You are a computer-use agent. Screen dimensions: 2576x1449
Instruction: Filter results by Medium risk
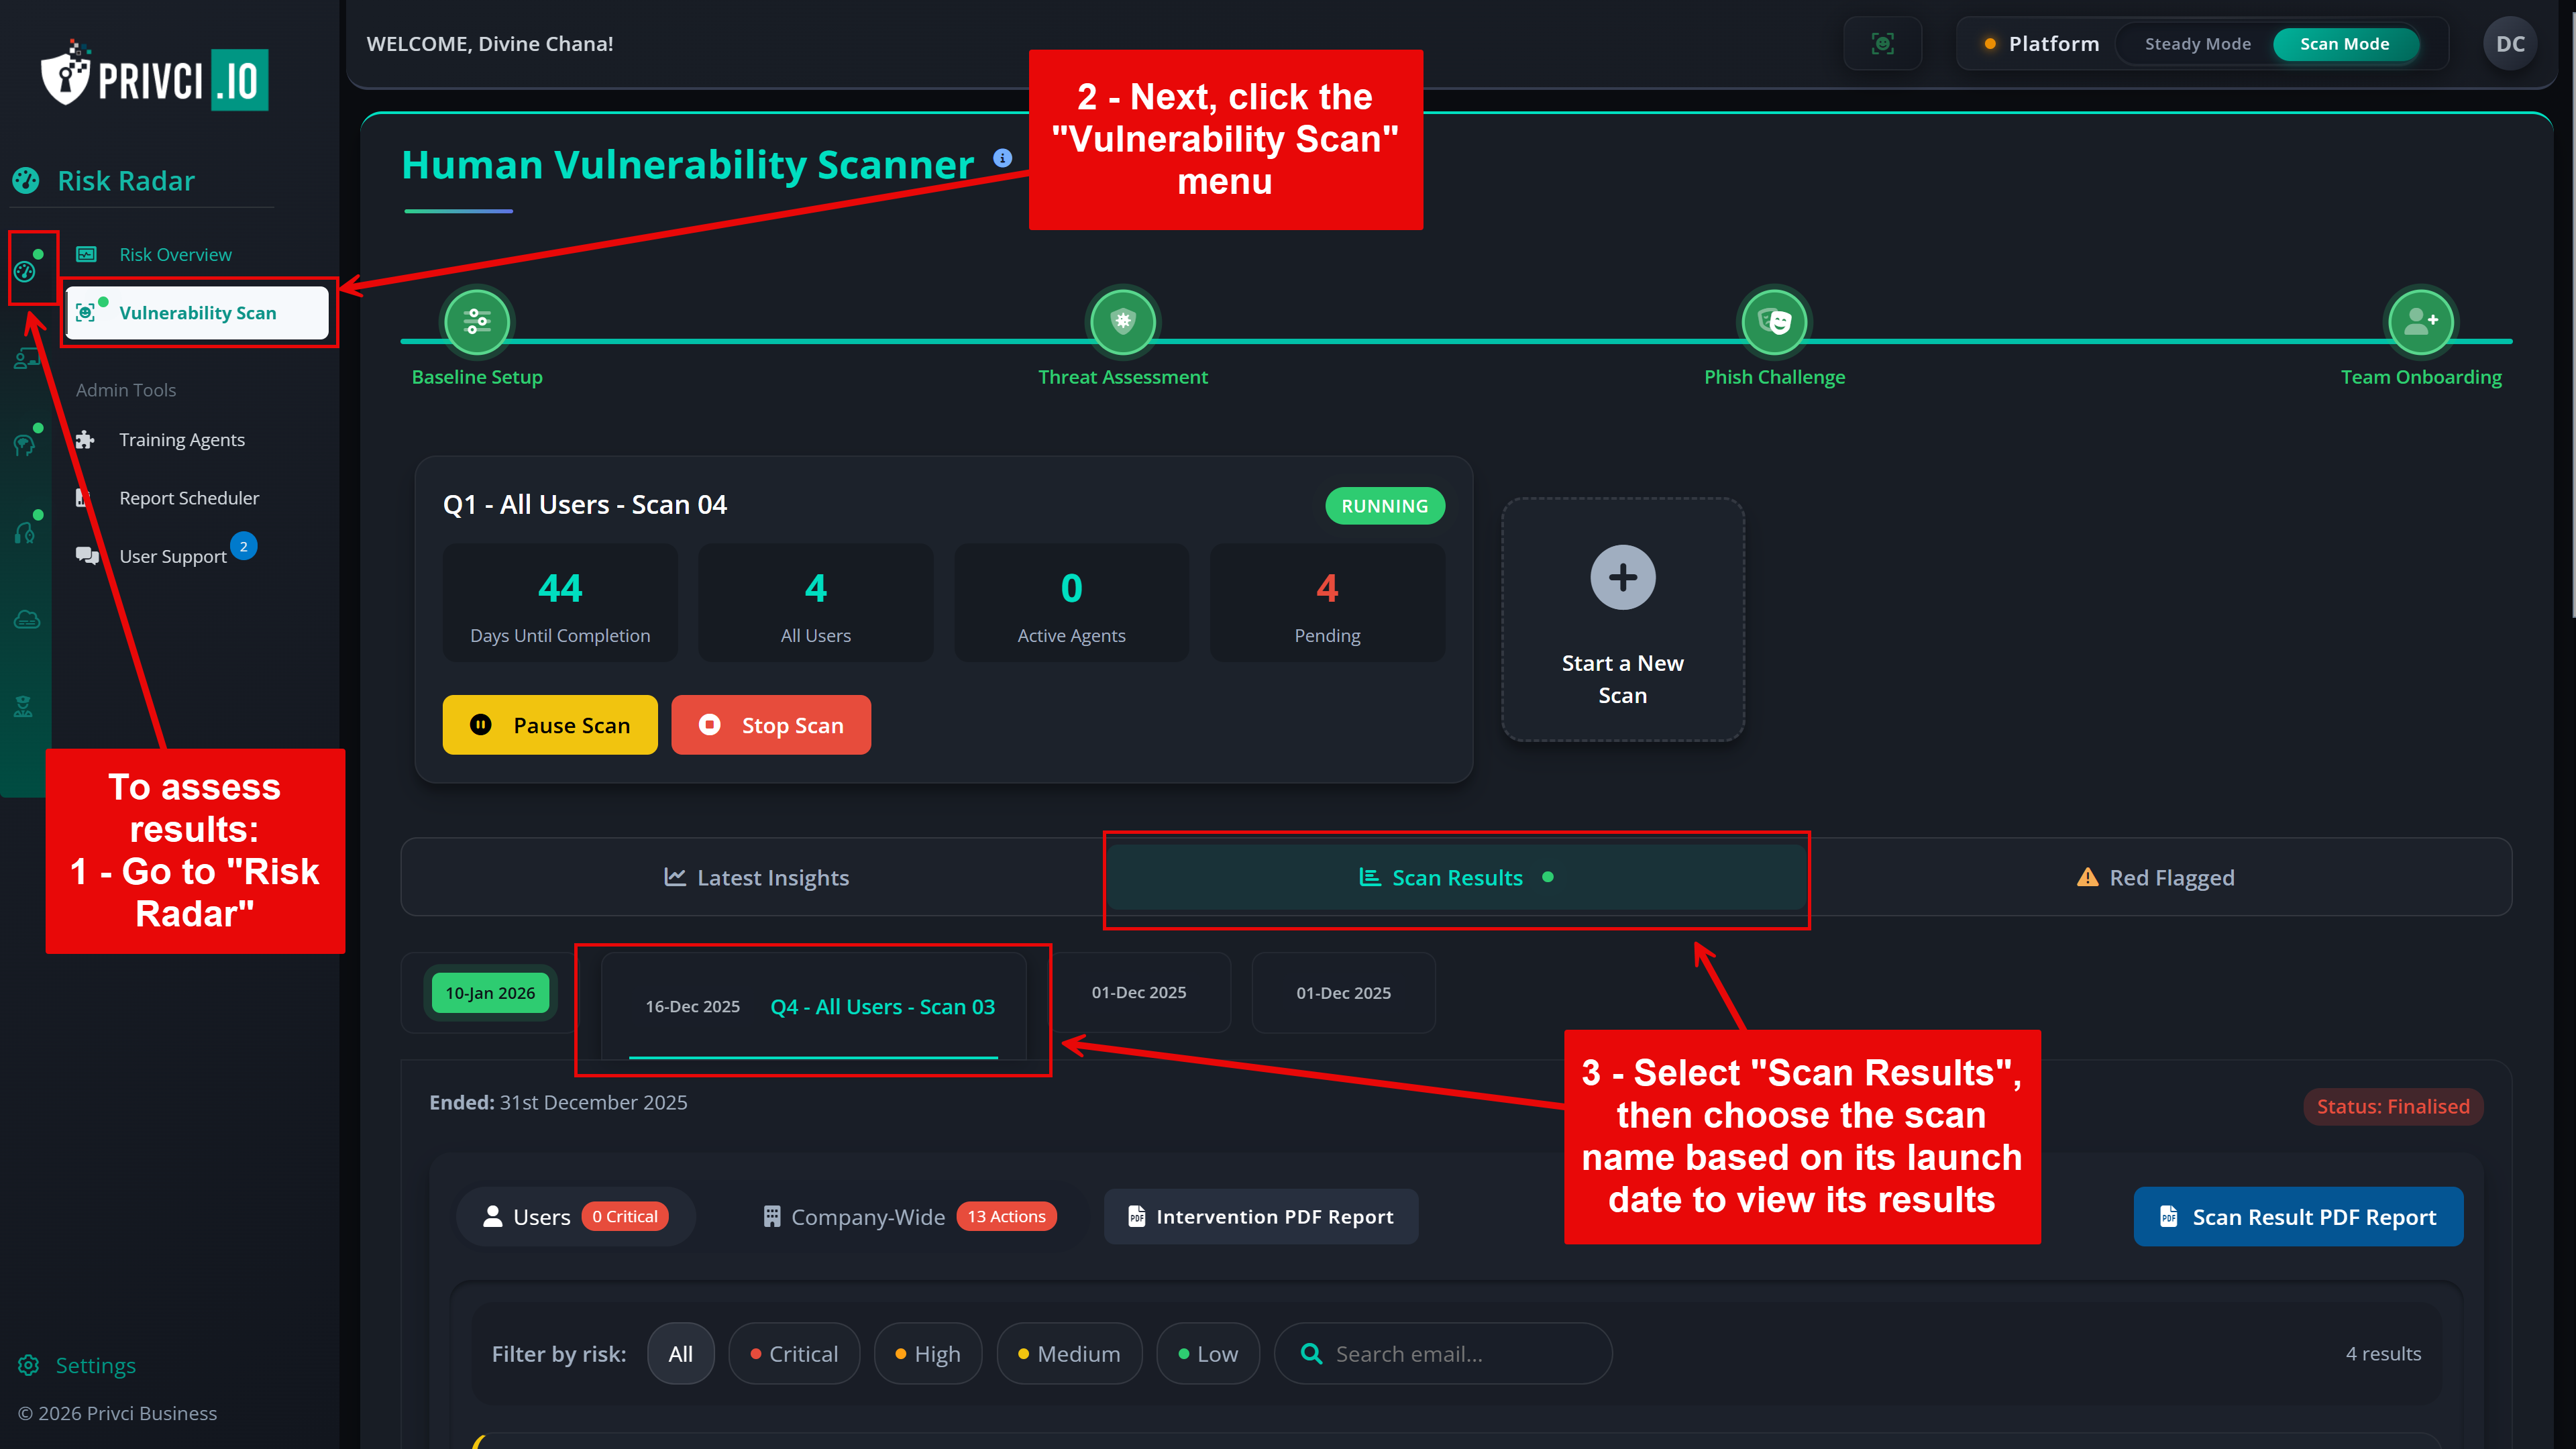pyautogui.click(x=1068, y=1353)
